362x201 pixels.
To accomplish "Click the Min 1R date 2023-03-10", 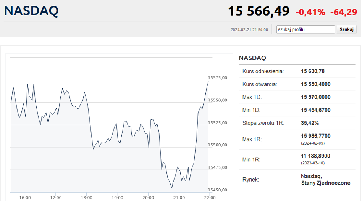I will 312,163.
